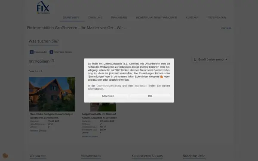The height and width of the screenshot is (161, 258).
Task: Open the Immobilien menu item
Action: click(x=119, y=18)
